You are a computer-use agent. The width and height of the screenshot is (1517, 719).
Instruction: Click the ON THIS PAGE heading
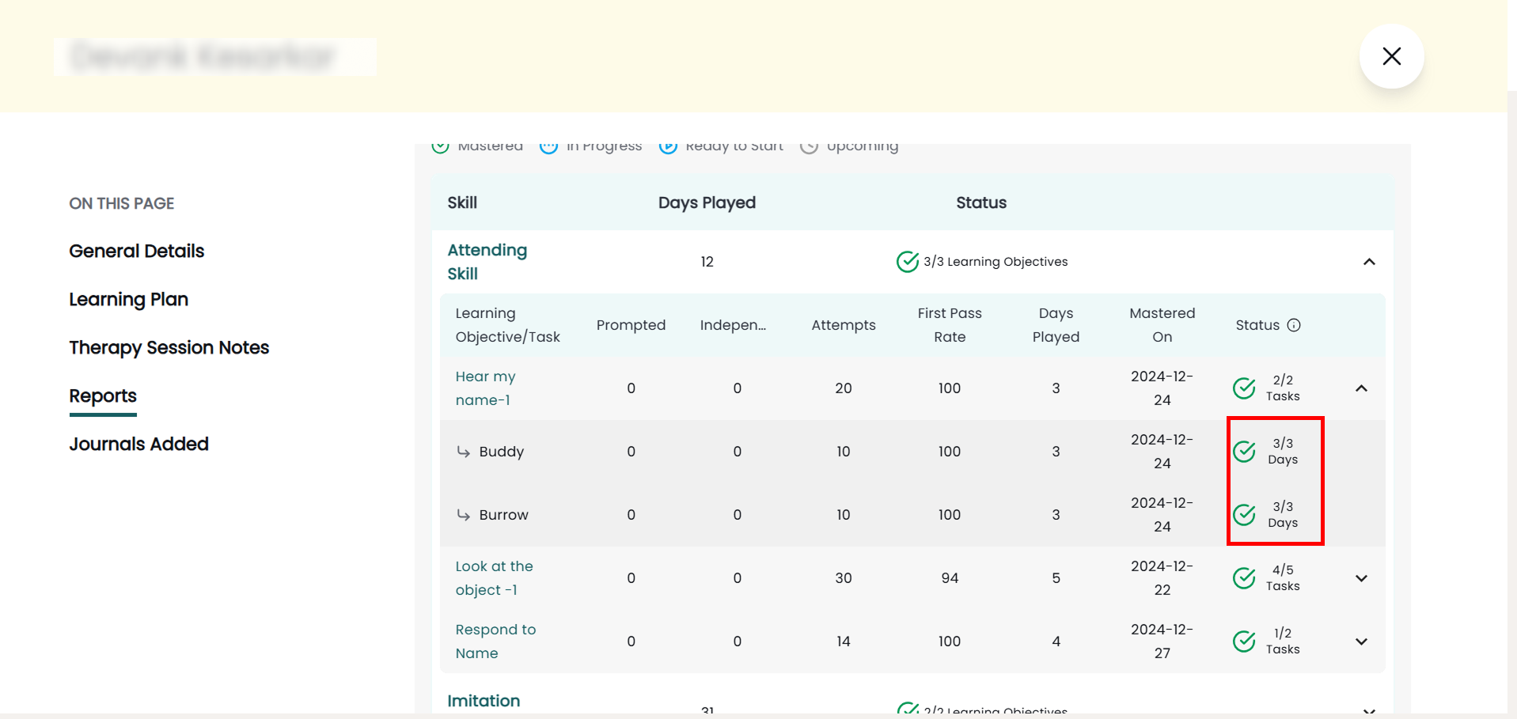pyautogui.click(x=122, y=203)
